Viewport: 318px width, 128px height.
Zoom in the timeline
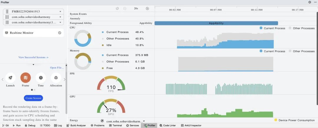pyautogui.click(x=148, y=9)
